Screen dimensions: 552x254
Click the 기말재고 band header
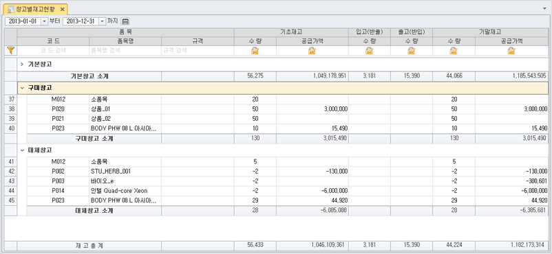[490, 32]
